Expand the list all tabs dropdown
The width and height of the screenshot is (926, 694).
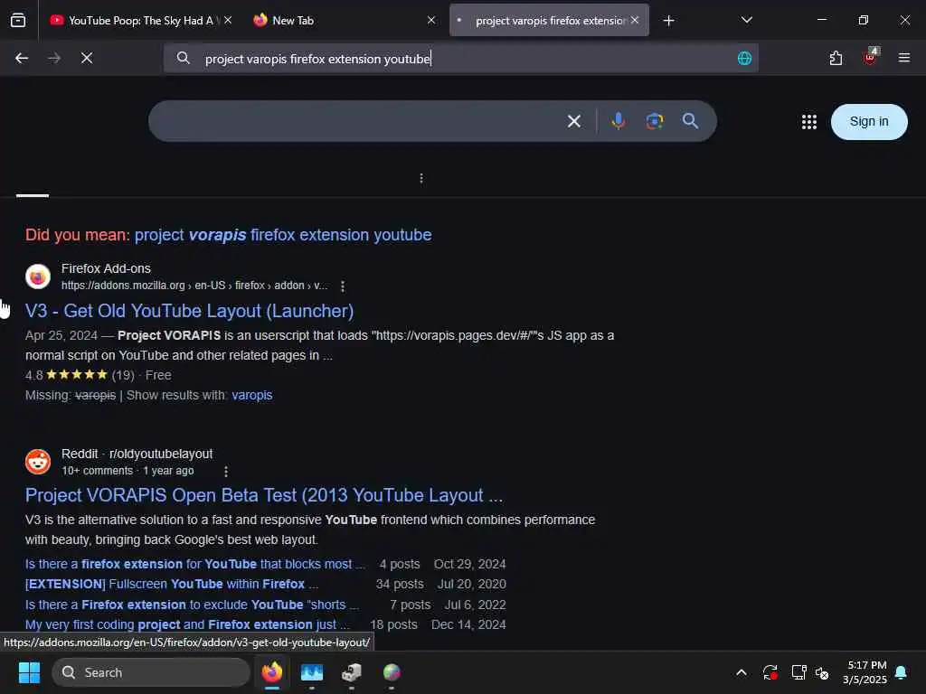point(746,20)
